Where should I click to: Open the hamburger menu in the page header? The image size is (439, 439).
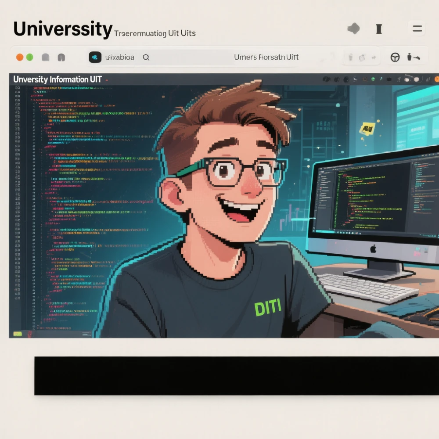pyautogui.click(x=417, y=29)
